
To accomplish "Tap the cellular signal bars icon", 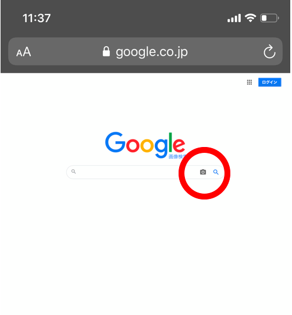I will [x=234, y=18].
